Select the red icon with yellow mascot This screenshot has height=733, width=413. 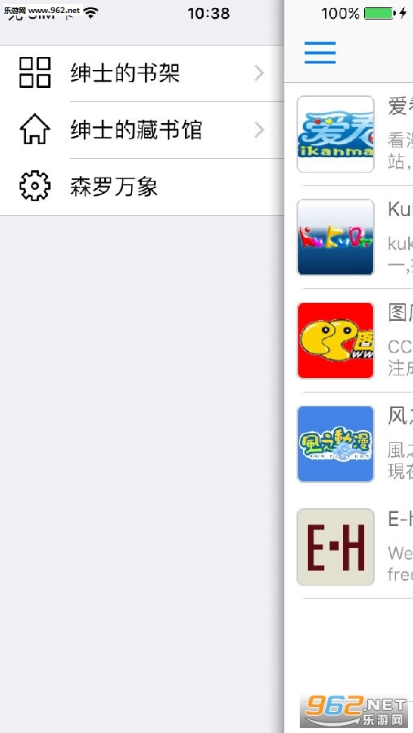coord(336,340)
